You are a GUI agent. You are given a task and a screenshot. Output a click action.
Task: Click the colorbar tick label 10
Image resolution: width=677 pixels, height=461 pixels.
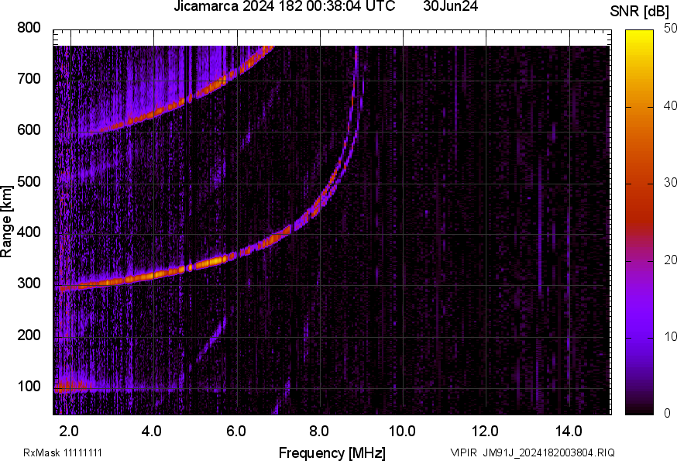click(x=670, y=336)
